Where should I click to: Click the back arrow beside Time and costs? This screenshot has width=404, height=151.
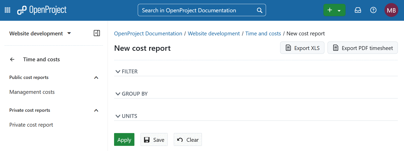[12, 59]
